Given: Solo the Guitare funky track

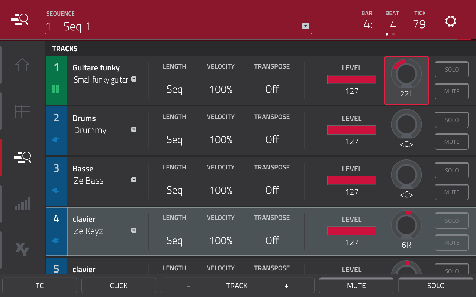Looking at the screenshot, I should coord(451,70).
